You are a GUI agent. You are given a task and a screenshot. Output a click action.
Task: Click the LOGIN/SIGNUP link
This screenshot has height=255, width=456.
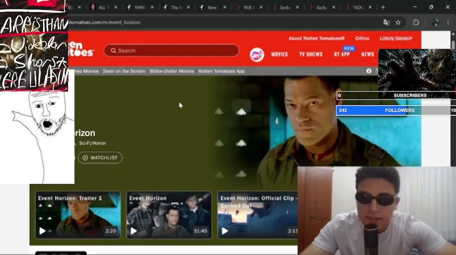(396, 38)
